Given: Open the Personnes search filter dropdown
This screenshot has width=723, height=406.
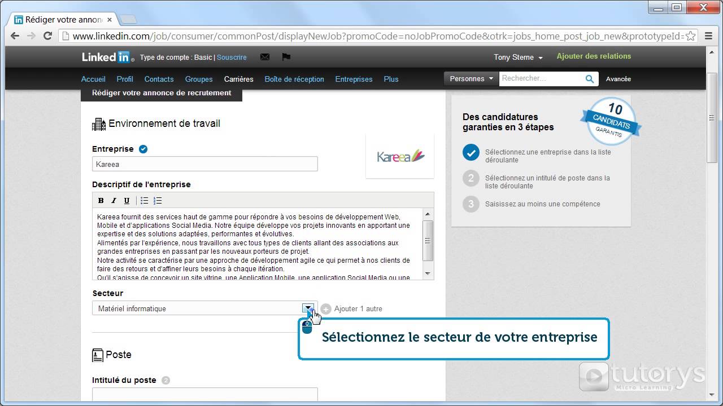Looking at the screenshot, I should (x=471, y=79).
